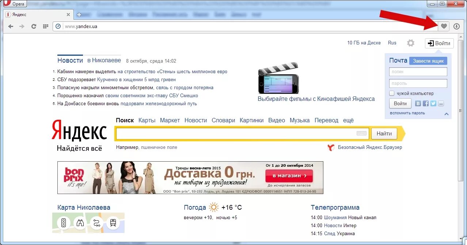The height and width of the screenshot is (245, 467).
Task: Click the route planner map icon
Action: (96, 223)
